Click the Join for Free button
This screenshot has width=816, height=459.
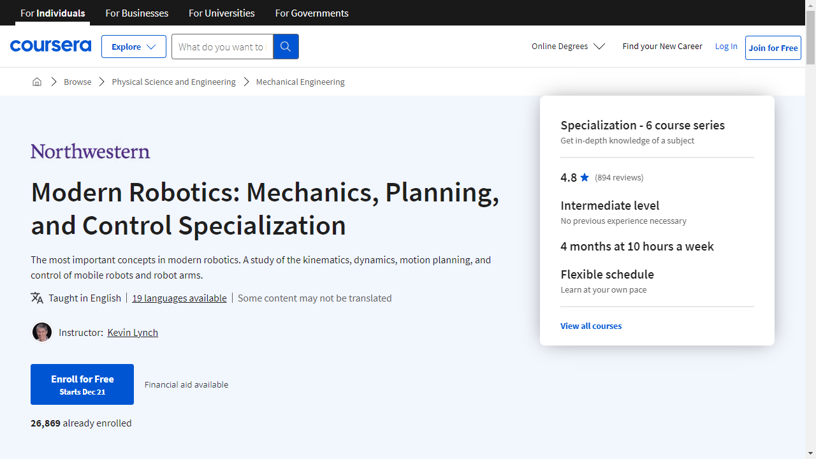click(x=773, y=48)
